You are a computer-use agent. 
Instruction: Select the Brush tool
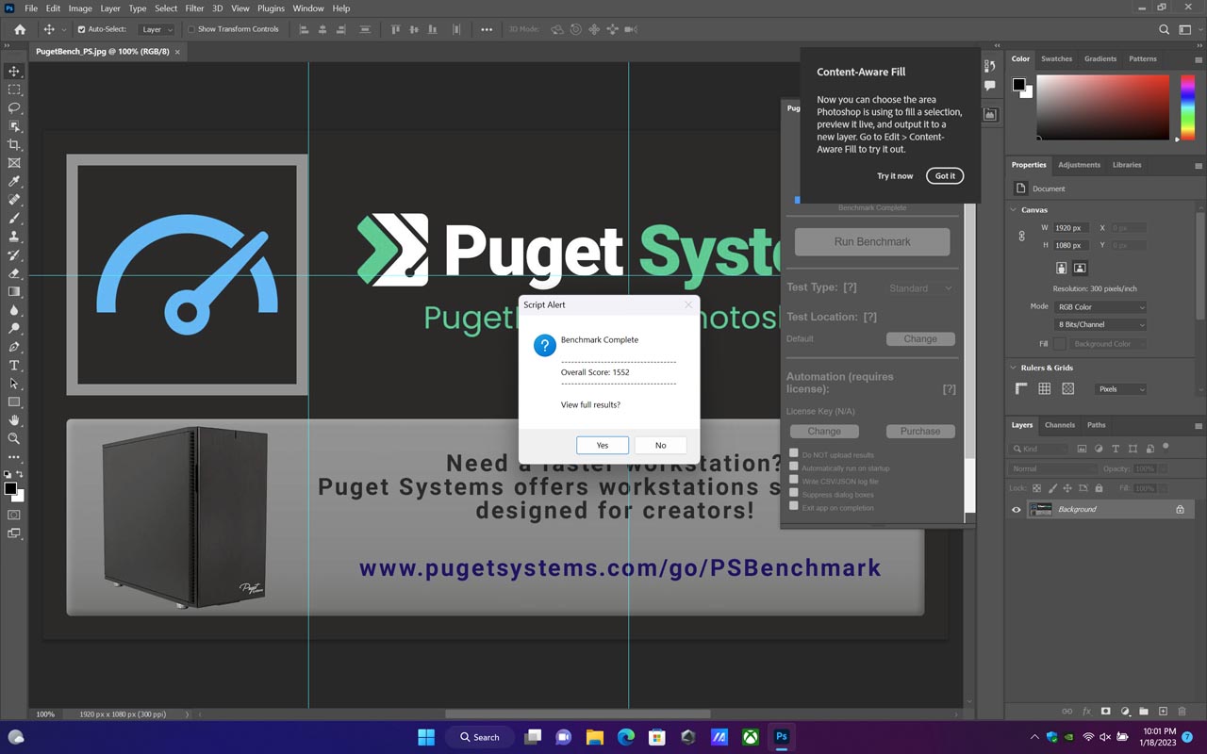click(x=14, y=219)
